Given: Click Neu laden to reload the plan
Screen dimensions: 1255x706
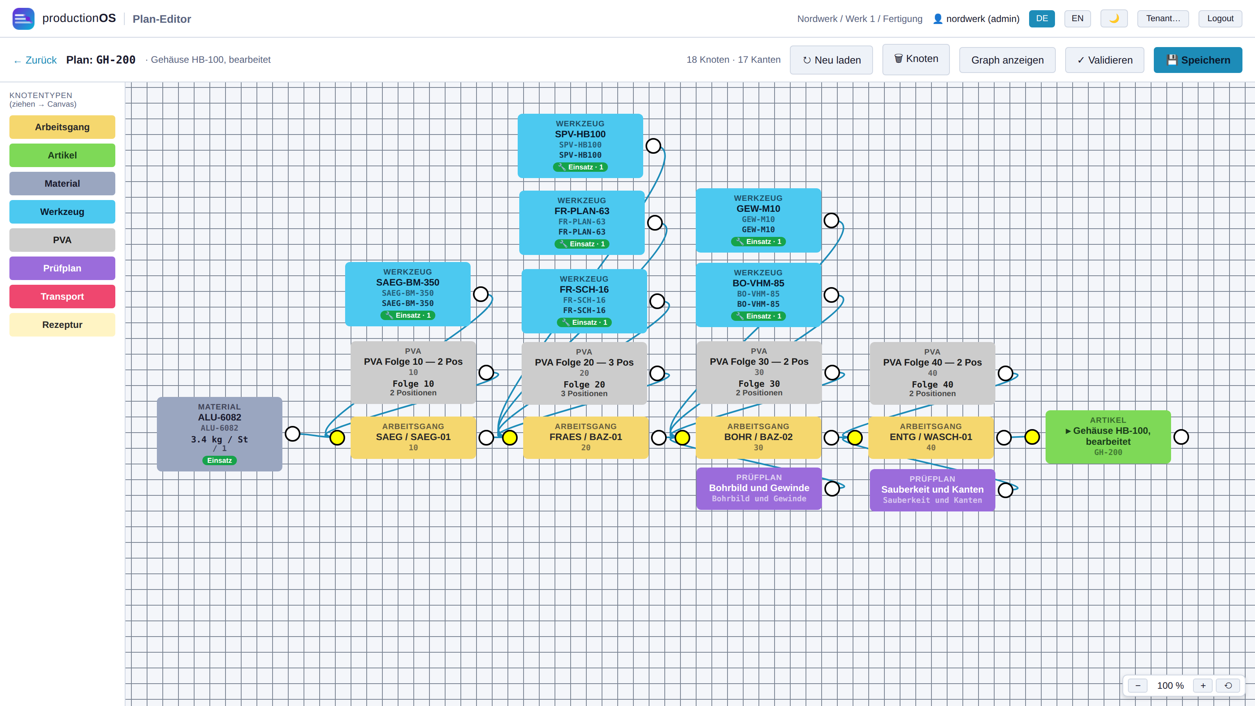Looking at the screenshot, I should coord(831,60).
